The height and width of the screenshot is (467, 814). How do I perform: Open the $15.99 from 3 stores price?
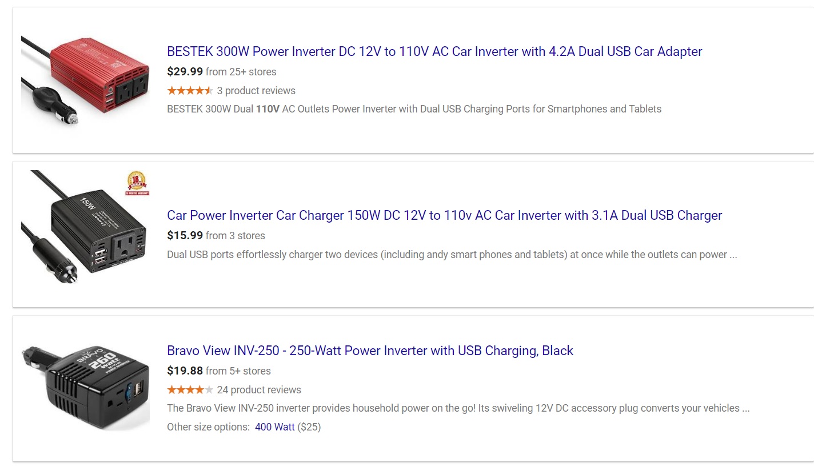click(216, 236)
